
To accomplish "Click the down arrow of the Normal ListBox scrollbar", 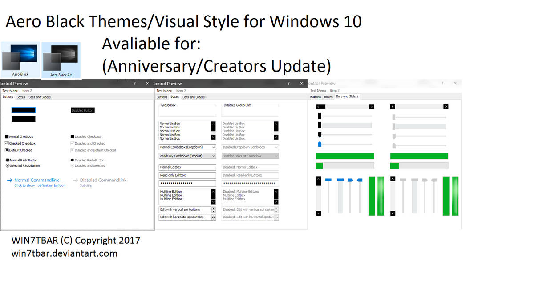I will coord(213,137).
